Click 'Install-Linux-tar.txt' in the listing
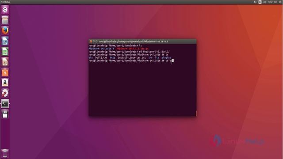The image size is (283, 159). click(132, 58)
